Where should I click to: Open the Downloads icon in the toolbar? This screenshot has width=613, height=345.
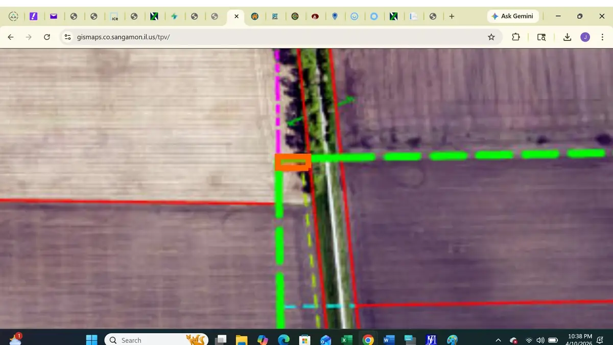(x=567, y=37)
